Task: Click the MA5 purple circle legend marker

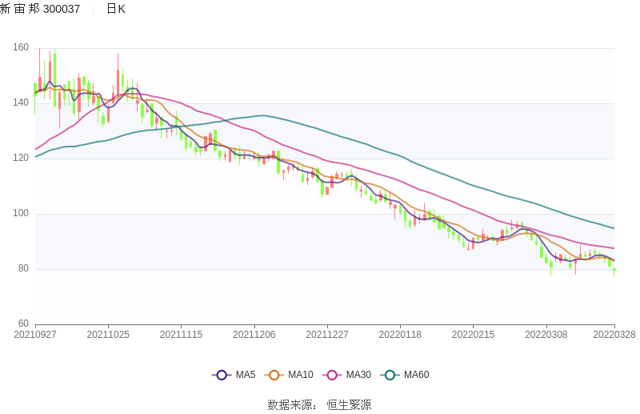Action: 221,375
